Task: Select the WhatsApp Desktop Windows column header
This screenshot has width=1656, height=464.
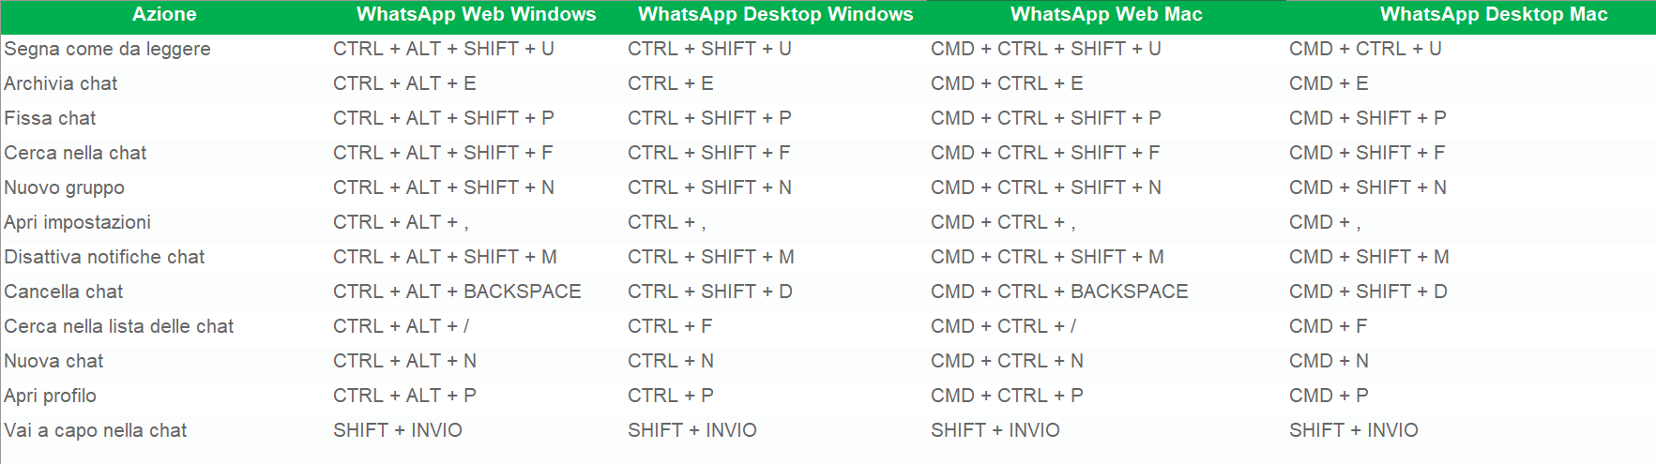Action: (775, 14)
